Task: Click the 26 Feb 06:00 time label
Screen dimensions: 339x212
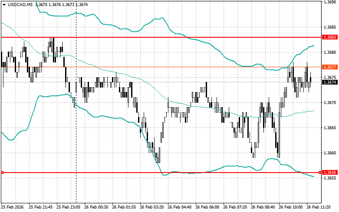Action: [207, 207]
